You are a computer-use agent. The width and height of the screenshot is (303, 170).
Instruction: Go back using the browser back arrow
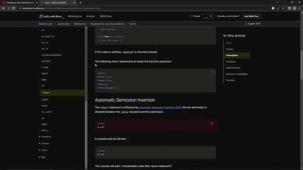(x=3, y=8)
